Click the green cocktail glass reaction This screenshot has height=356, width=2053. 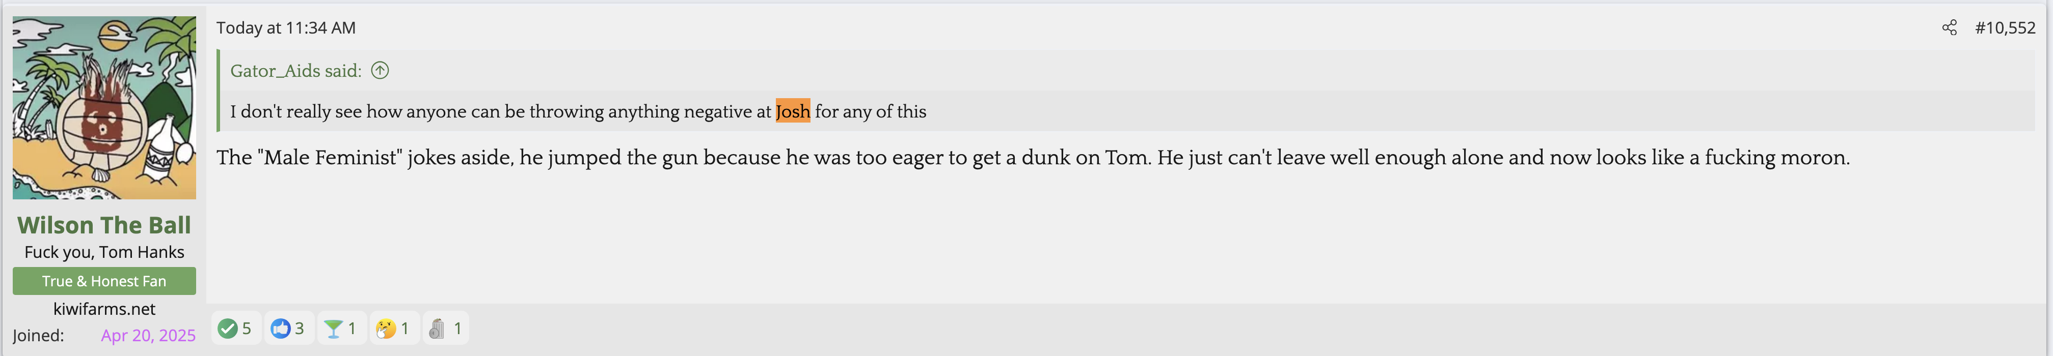pos(333,328)
